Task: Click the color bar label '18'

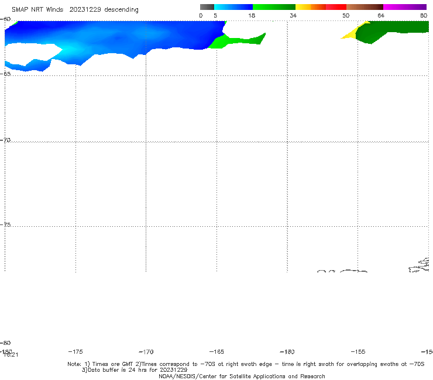Action: [252, 15]
